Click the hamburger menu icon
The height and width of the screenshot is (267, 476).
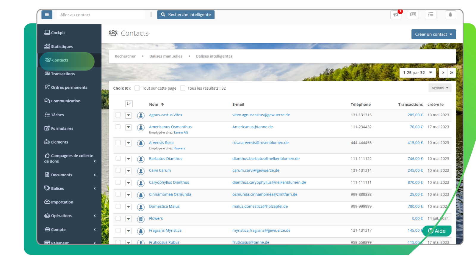coord(47,15)
